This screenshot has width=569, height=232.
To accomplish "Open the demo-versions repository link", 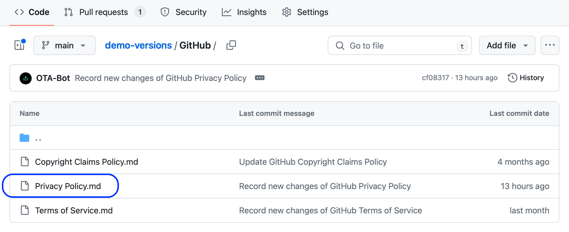I will point(138,45).
